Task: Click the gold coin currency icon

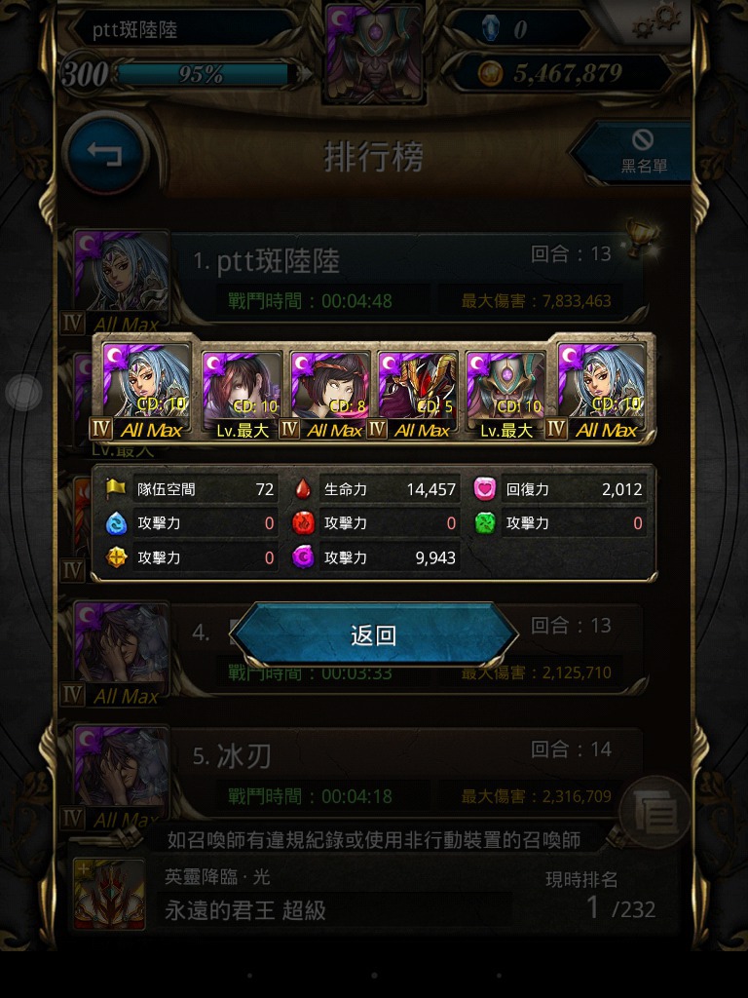Action: [490, 73]
